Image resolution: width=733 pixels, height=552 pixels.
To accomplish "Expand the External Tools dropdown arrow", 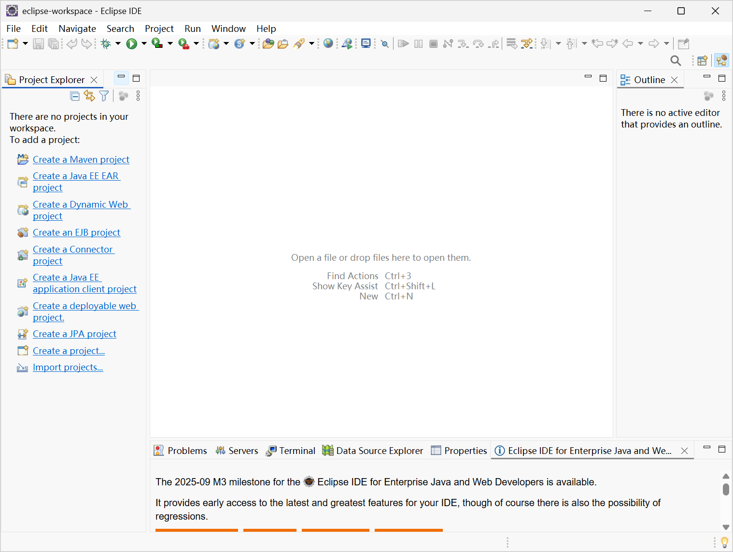I will pyautogui.click(x=196, y=44).
